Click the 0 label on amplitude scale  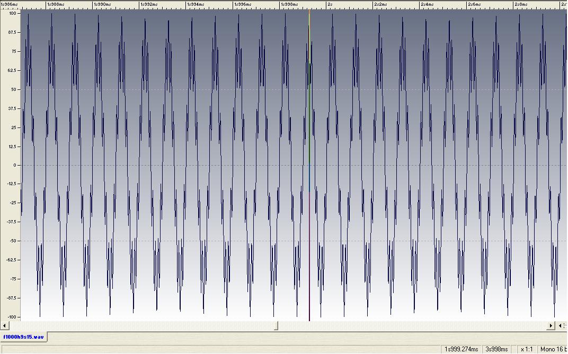point(15,165)
